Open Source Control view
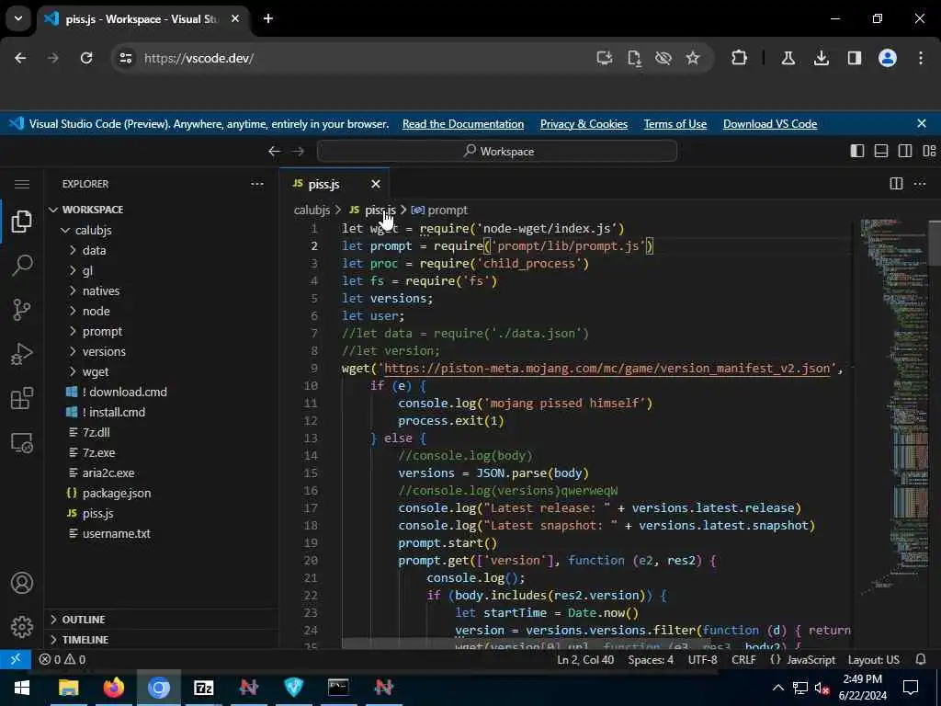The height and width of the screenshot is (706, 941). [22, 310]
